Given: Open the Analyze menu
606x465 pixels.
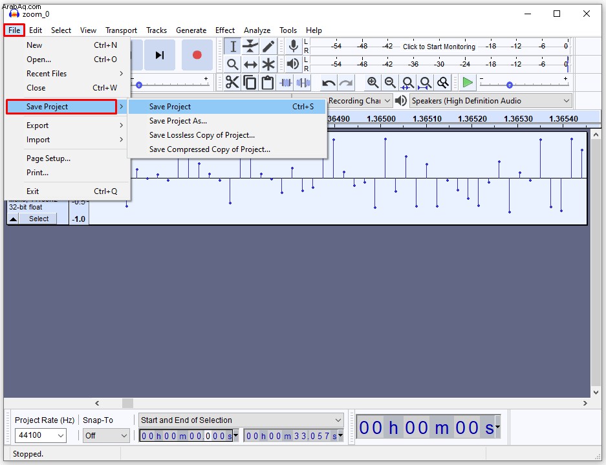Looking at the screenshot, I should pyautogui.click(x=257, y=30).
